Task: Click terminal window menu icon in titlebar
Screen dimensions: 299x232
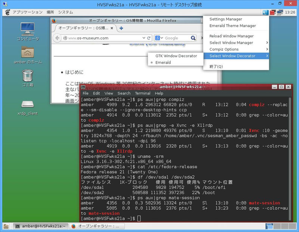Action: point(83,87)
